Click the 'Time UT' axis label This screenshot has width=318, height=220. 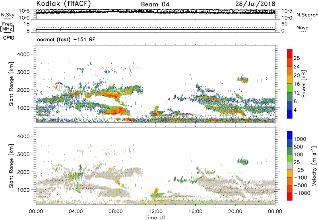pos(155,218)
